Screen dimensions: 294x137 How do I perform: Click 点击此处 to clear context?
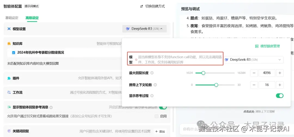tap(249, 111)
